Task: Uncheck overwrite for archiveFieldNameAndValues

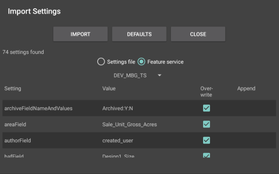Action: (x=207, y=108)
